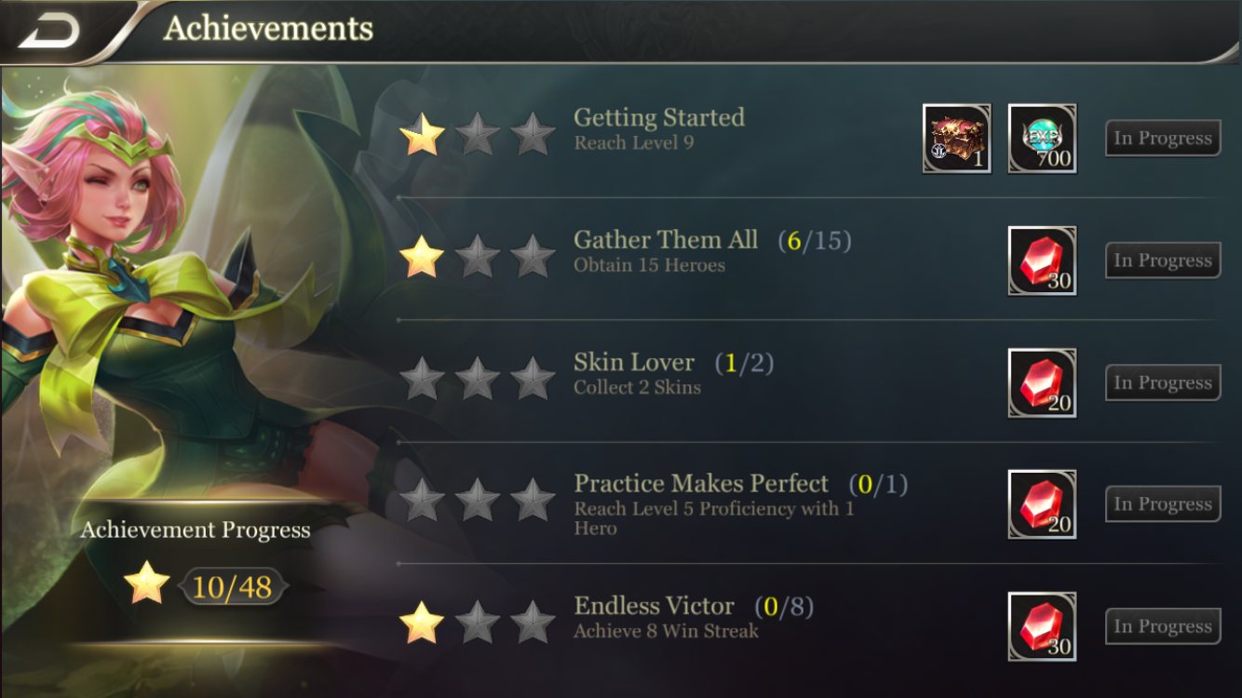
Task: Tap the 30 ruby reward for Gather Them All
Action: tap(1043, 261)
